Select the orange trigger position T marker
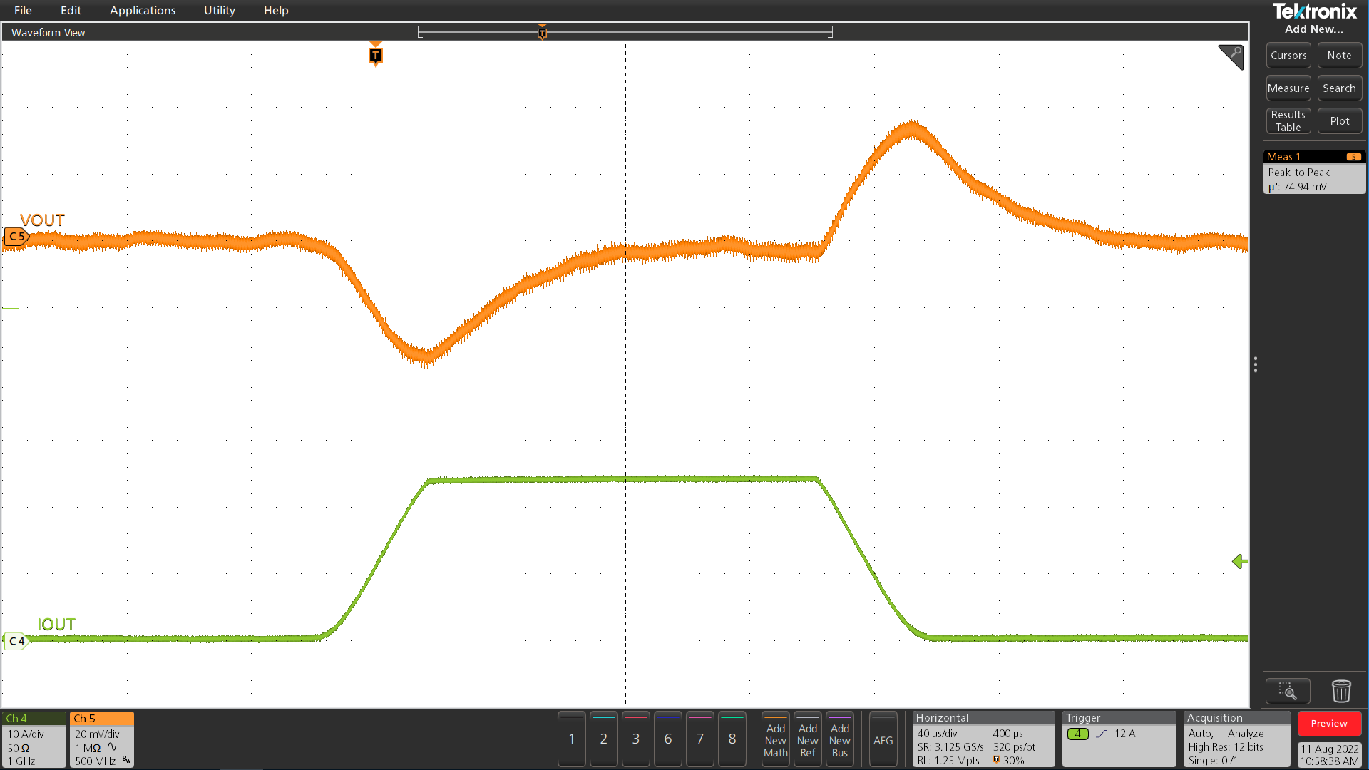Image resolution: width=1369 pixels, height=770 pixels. click(x=376, y=56)
